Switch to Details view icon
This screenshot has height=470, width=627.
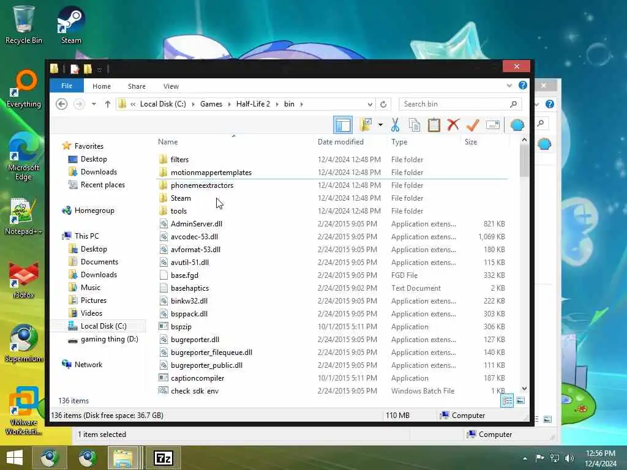click(507, 400)
